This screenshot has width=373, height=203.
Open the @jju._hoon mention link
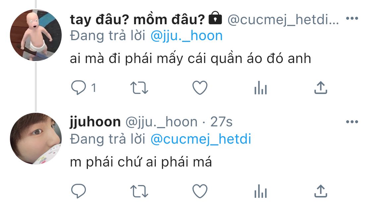pos(187,36)
